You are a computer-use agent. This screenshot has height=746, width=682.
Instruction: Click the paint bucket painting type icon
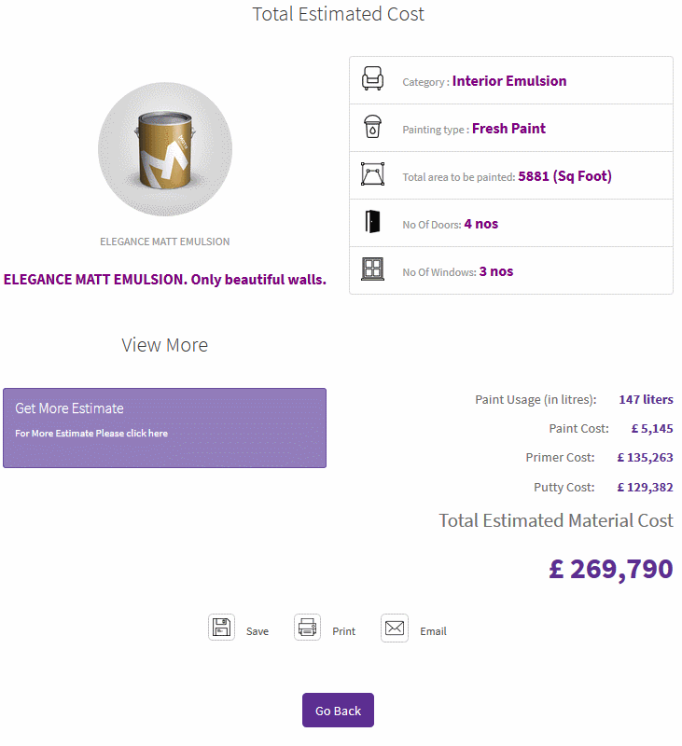coord(372,127)
